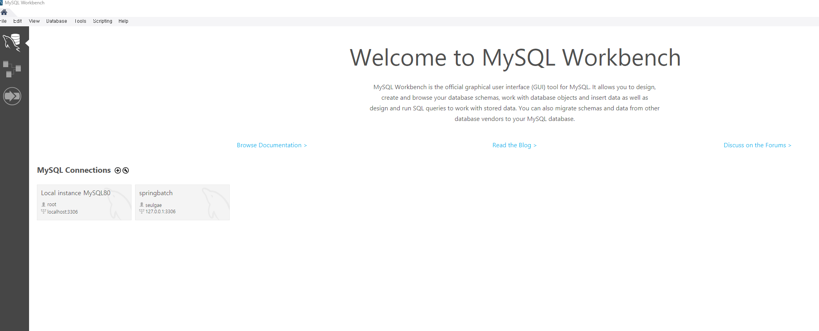Open Manage Connections wrench icon

(126, 170)
